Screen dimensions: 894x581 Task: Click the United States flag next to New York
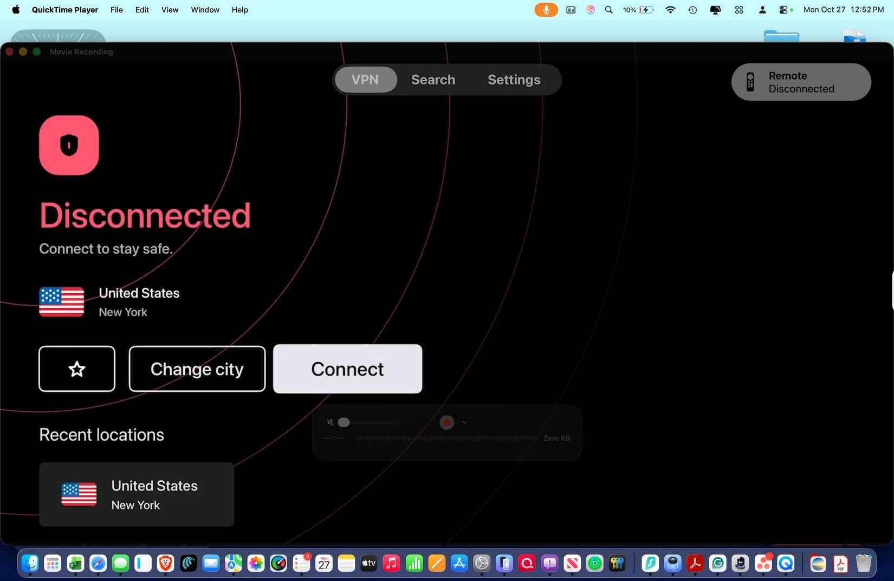tap(61, 302)
